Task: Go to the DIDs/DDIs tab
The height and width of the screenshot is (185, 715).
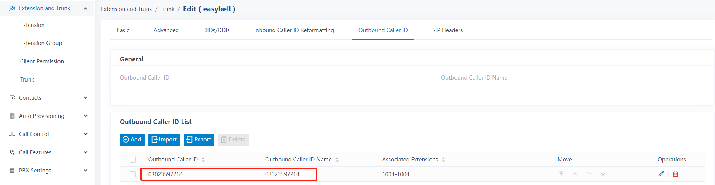Action: [217, 30]
